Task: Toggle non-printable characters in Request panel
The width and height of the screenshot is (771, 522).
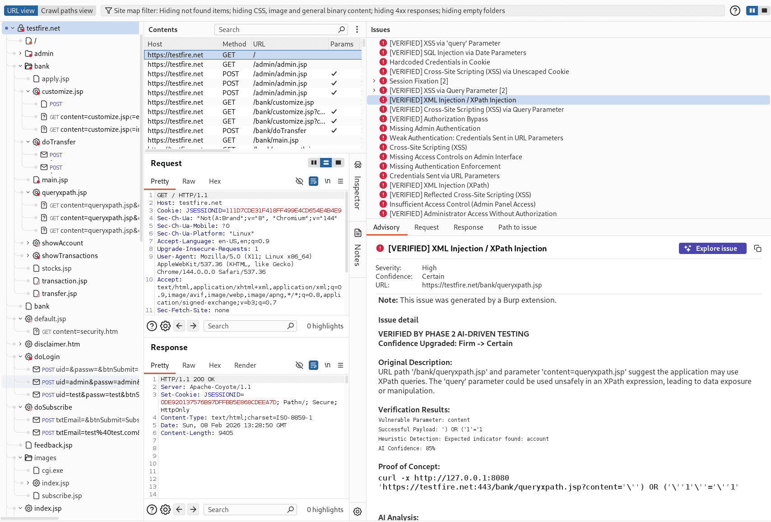Action: click(x=327, y=181)
